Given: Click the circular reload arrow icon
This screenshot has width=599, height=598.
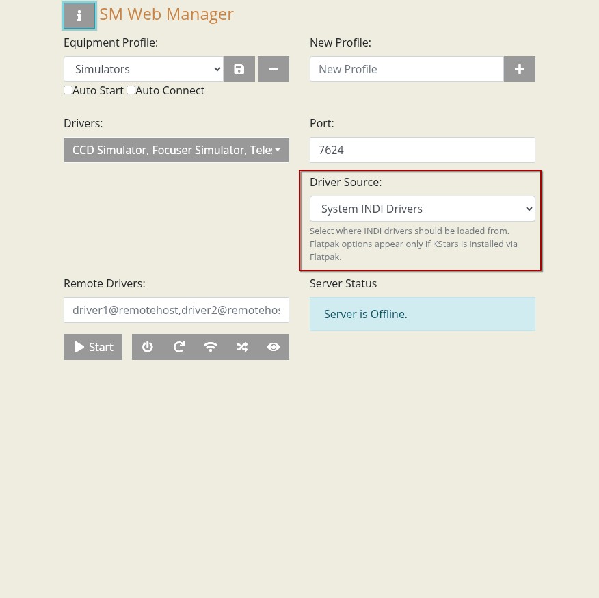Looking at the screenshot, I should coord(178,347).
